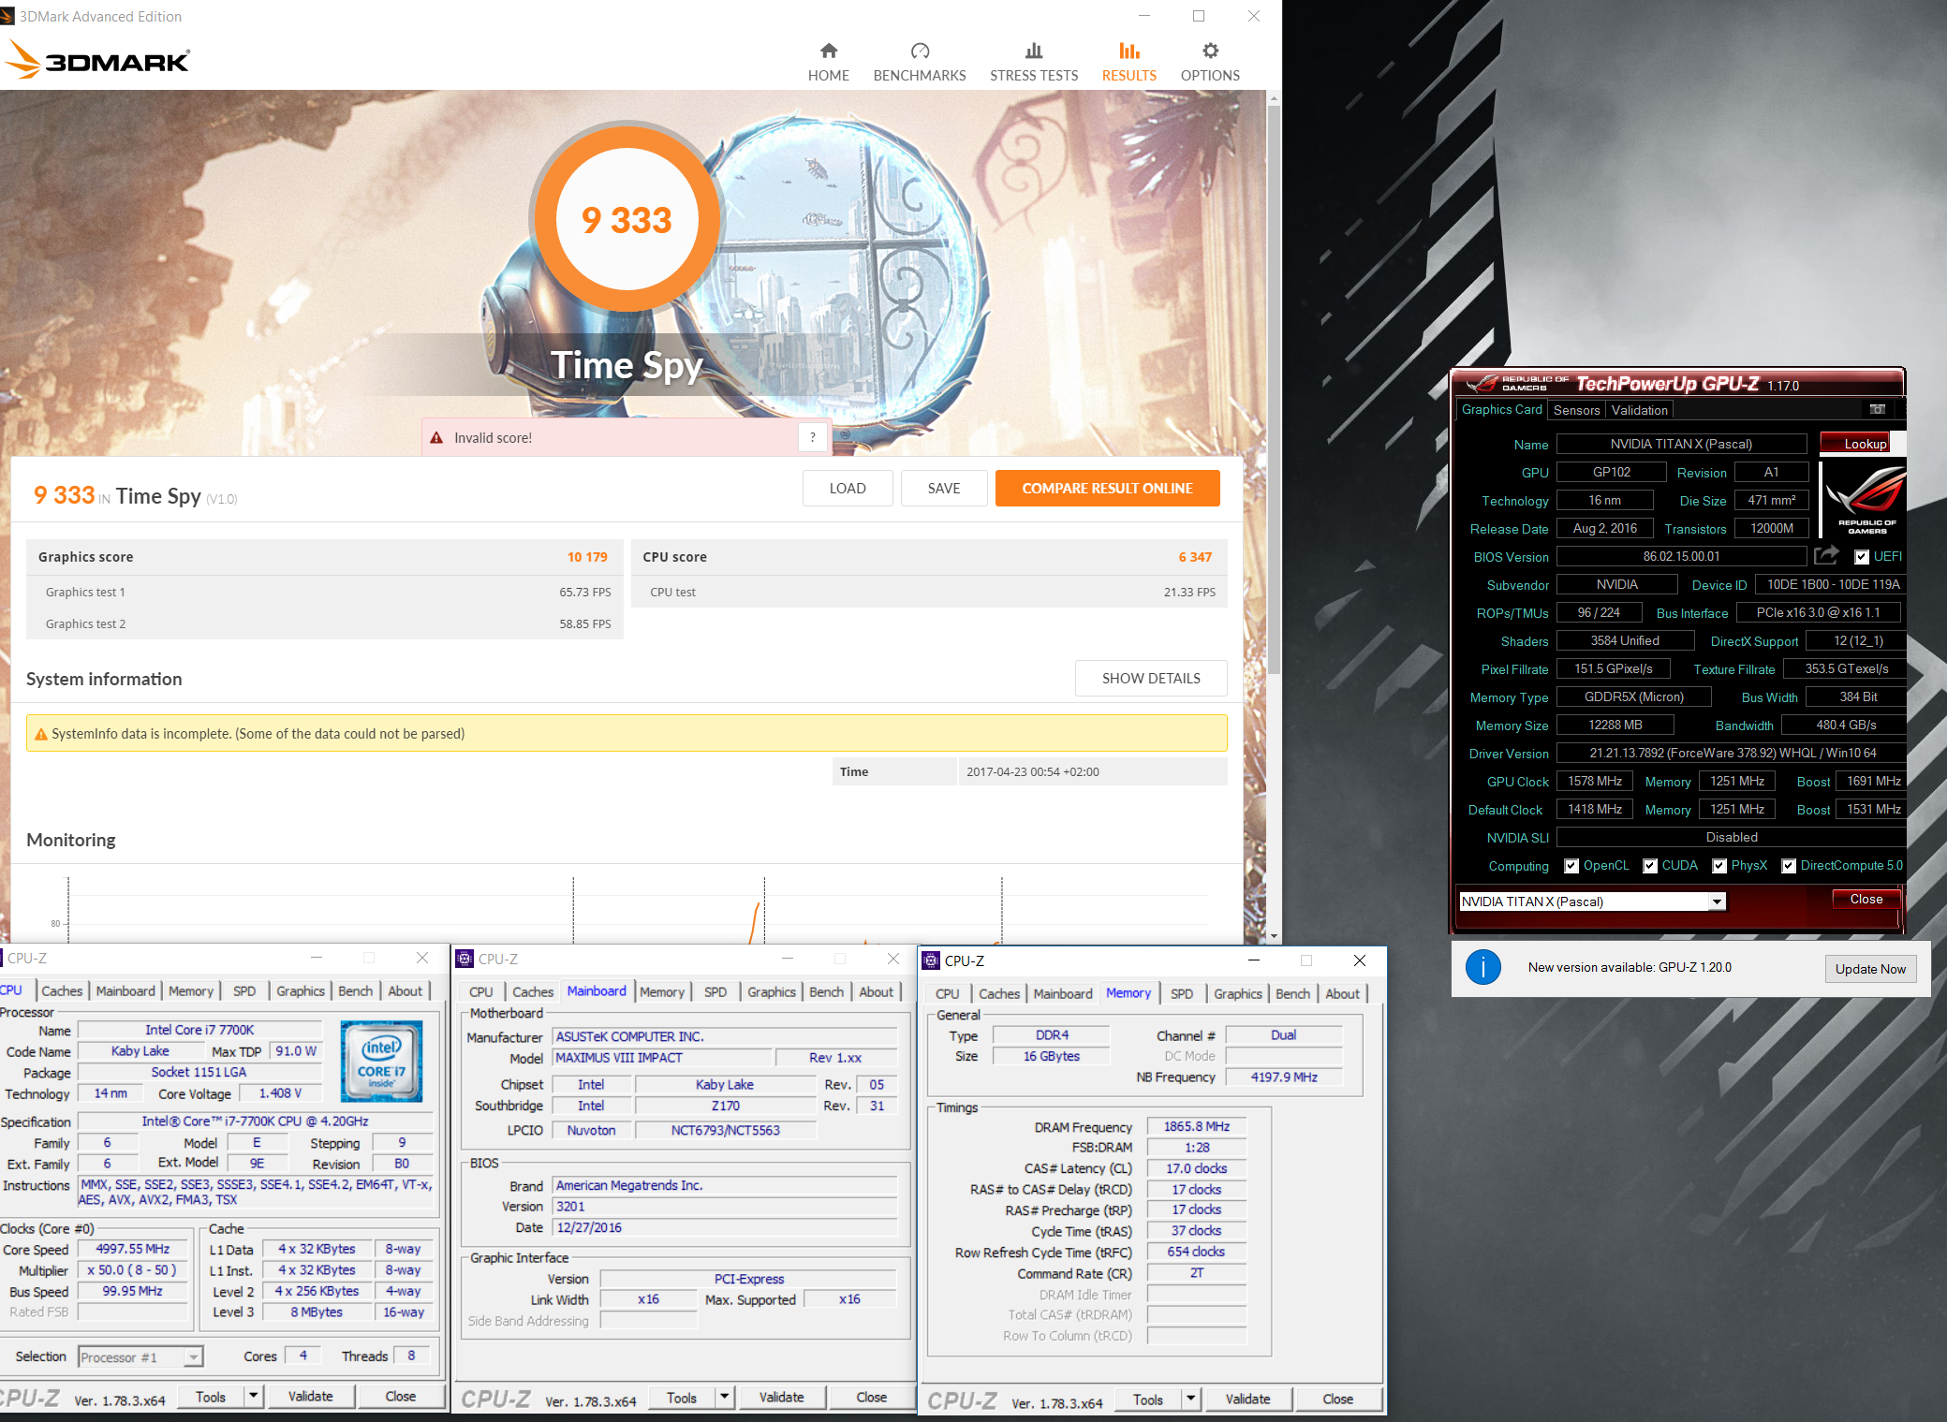1947x1422 pixels.
Task: Open SPD tab in CPU-Z Mainboard window
Action: [x=715, y=991]
